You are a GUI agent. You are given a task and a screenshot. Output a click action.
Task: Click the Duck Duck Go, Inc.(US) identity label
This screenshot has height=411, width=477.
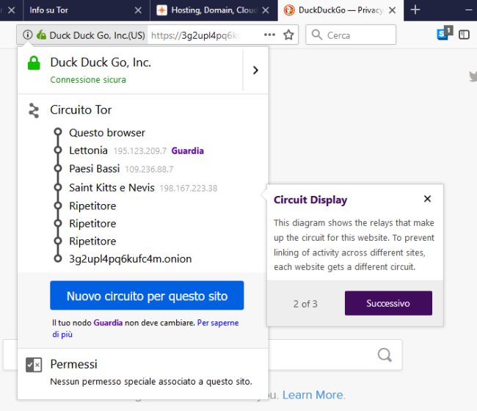[x=97, y=35]
